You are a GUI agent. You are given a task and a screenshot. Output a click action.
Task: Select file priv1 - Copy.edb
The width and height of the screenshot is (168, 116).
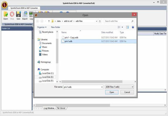[99, 37]
